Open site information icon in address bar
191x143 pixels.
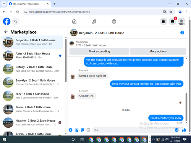(26, 12)
